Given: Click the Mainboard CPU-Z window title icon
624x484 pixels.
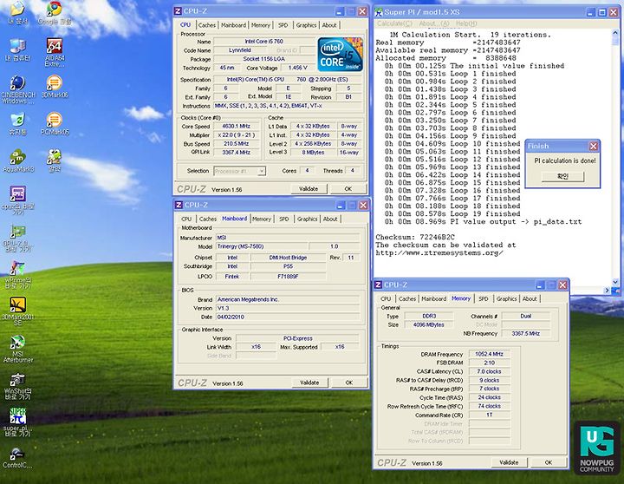Looking at the screenshot, I should [x=179, y=205].
